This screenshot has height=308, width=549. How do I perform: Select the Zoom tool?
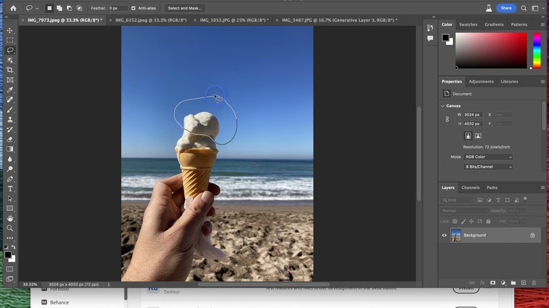[x=10, y=228]
